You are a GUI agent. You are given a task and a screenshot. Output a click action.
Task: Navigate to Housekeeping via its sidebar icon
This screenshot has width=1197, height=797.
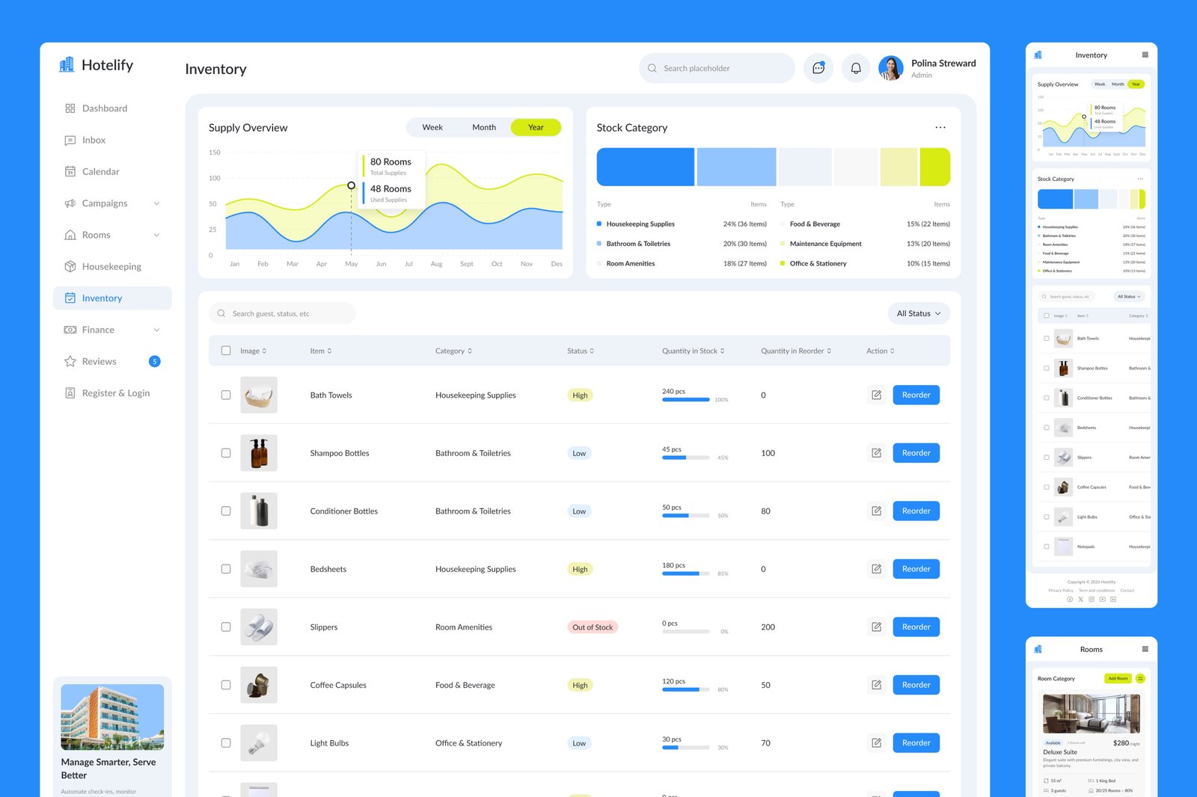coord(70,266)
